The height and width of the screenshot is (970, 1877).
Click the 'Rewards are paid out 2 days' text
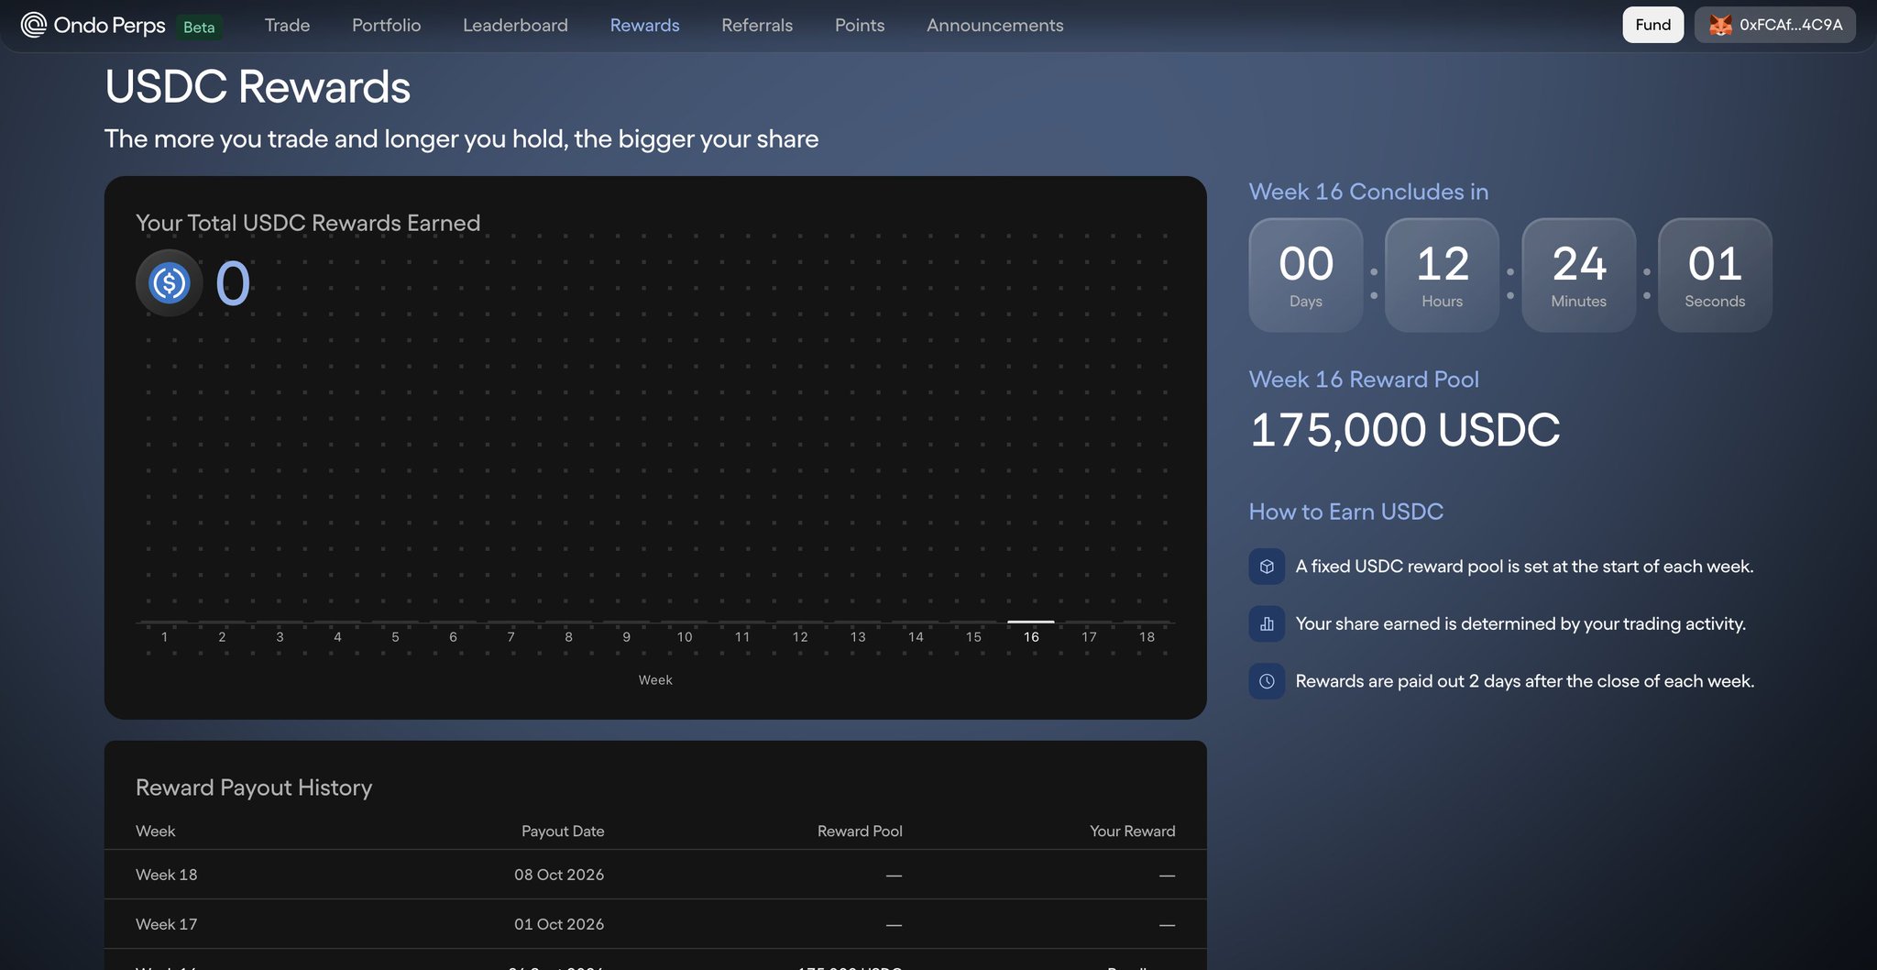pyautogui.click(x=1525, y=681)
